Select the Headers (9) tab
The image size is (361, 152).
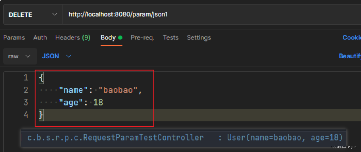point(73,38)
